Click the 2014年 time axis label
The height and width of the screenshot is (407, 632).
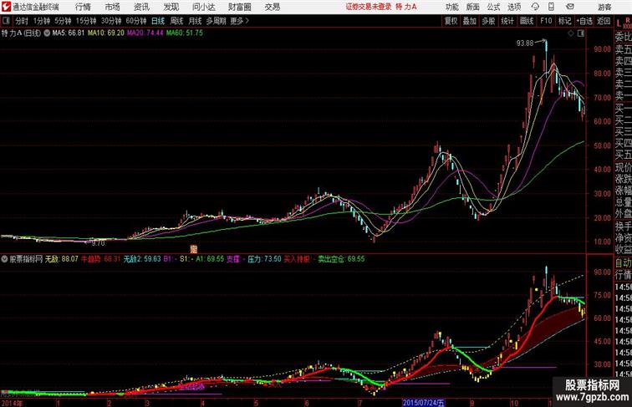point(12,403)
